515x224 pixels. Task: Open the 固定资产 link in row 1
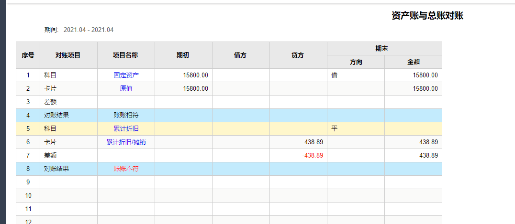126,75
